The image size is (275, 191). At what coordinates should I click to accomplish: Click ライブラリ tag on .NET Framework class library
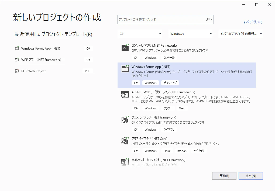[x=169, y=130]
